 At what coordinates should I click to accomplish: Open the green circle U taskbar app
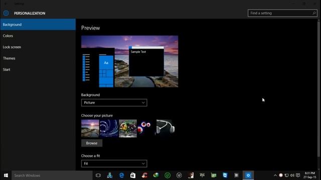coord(168,175)
